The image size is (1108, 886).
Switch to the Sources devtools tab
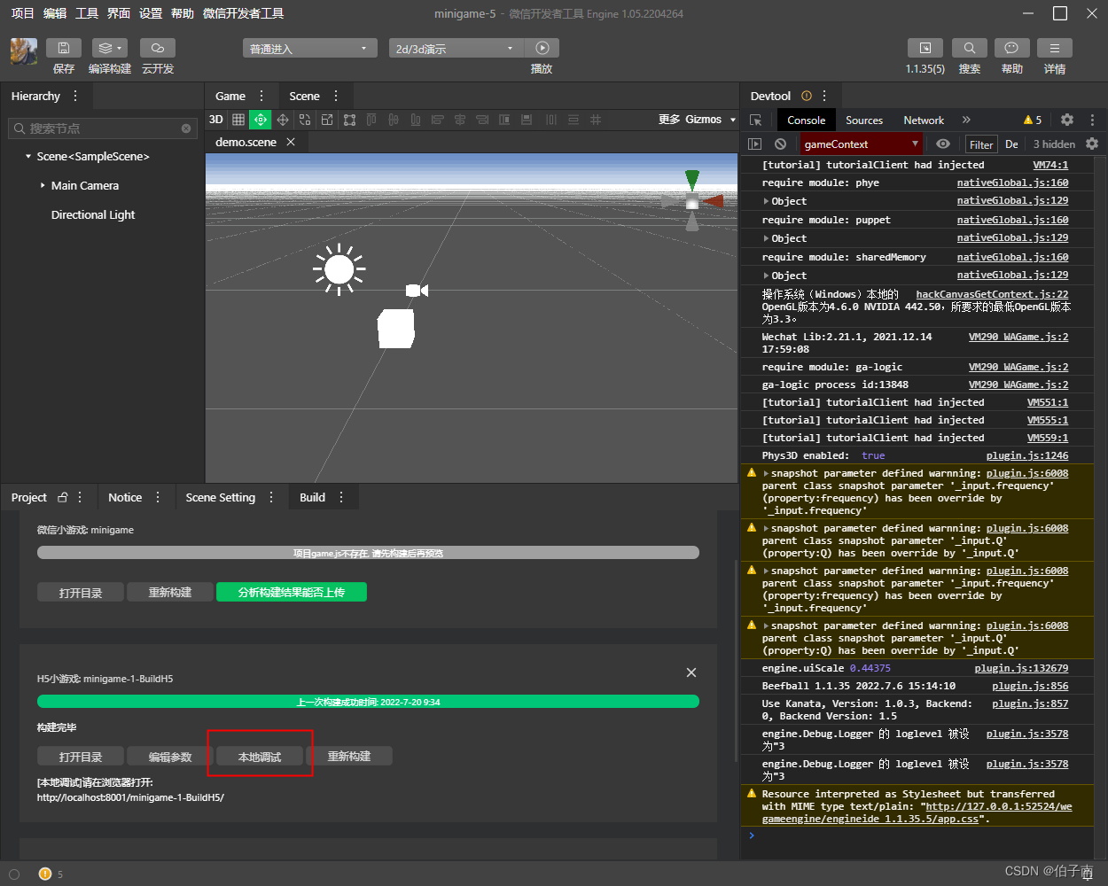click(864, 120)
